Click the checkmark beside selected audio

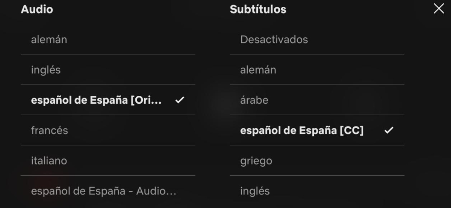click(180, 100)
